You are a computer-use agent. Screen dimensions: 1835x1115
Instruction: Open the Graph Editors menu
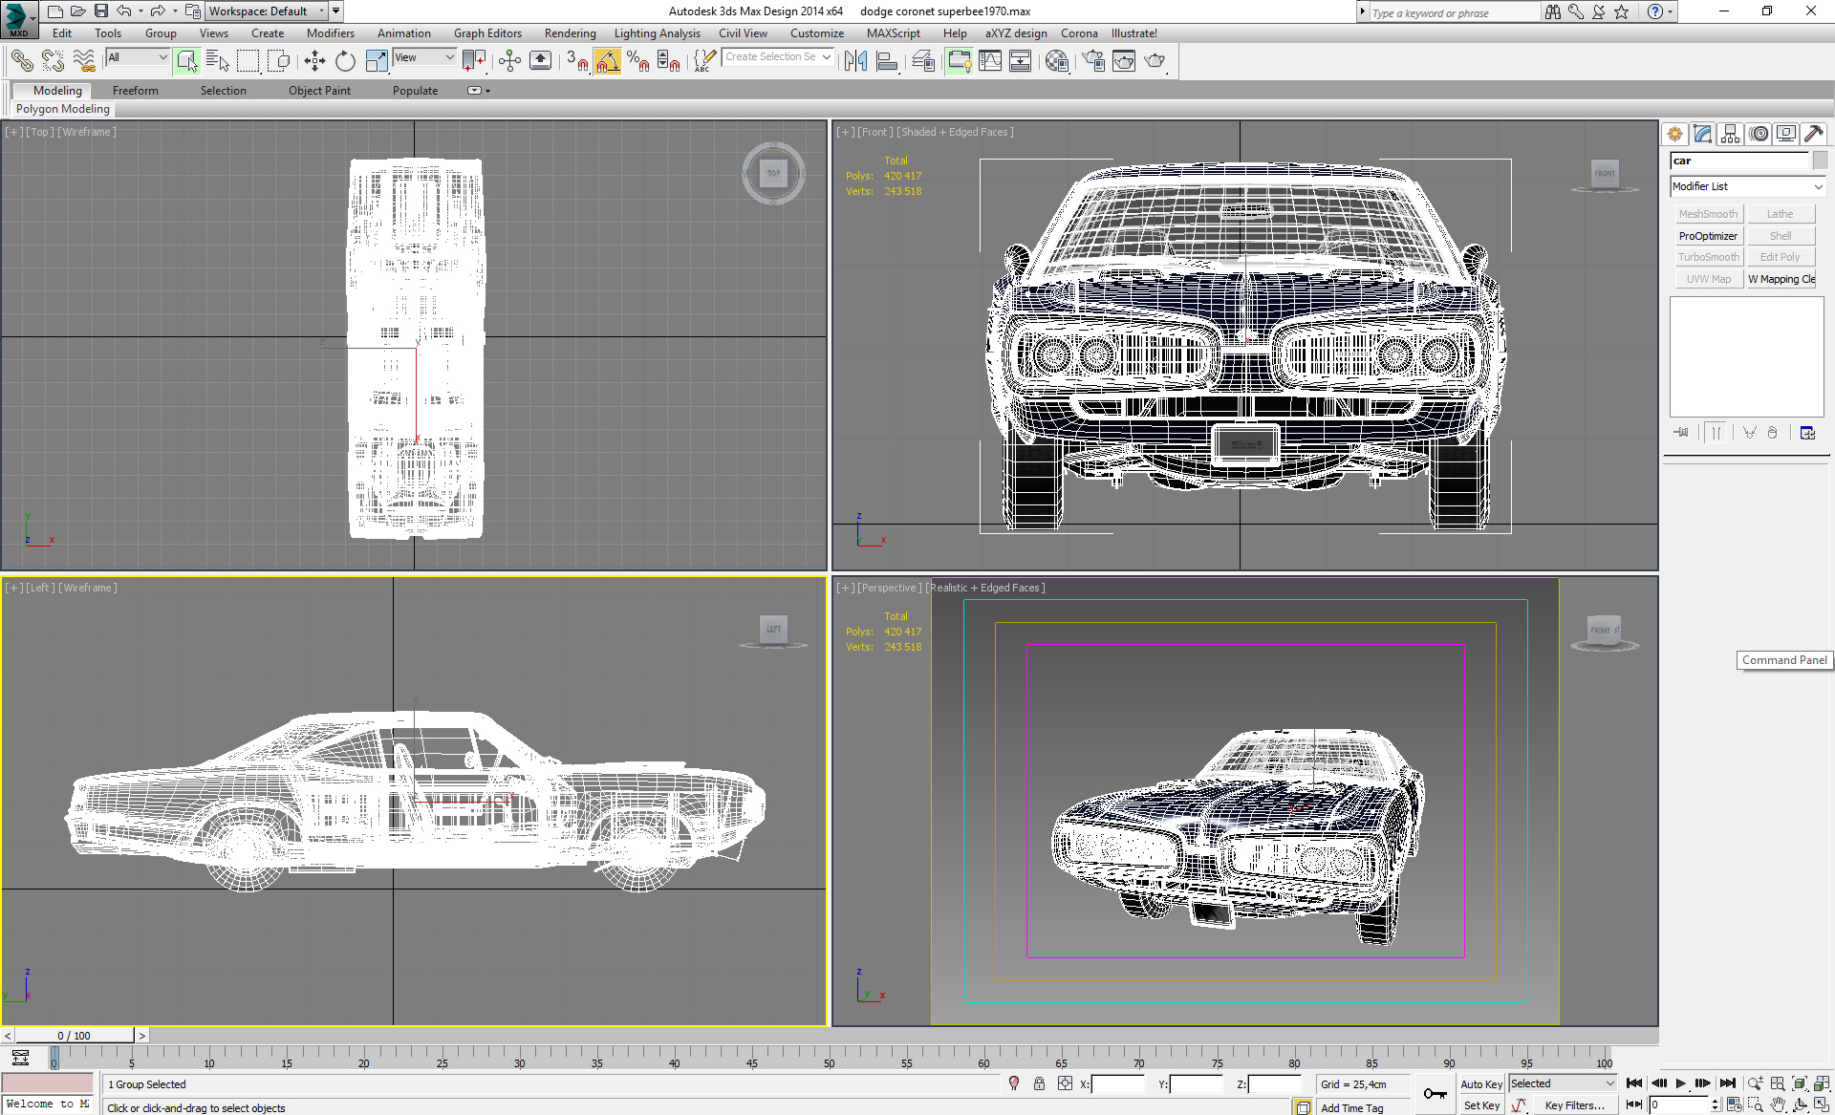coord(487,33)
